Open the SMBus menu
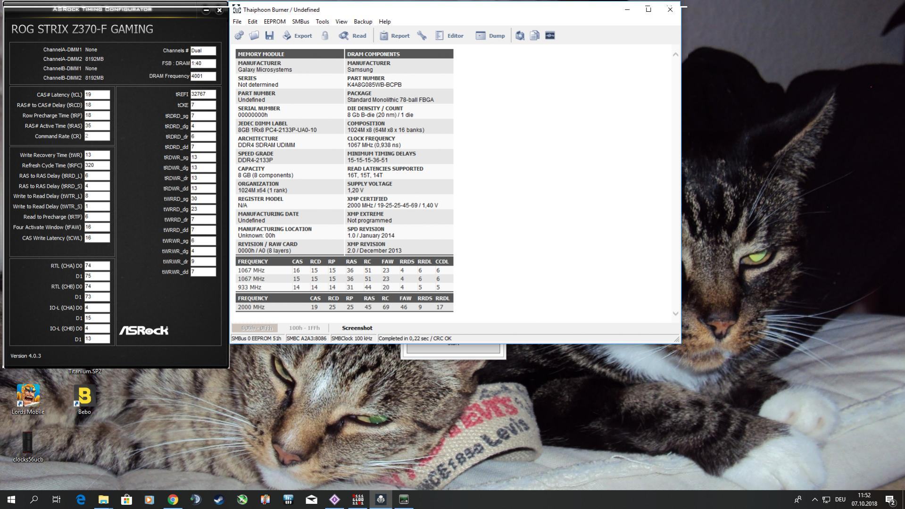Screen dimensions: 905x509 [300, 22]
